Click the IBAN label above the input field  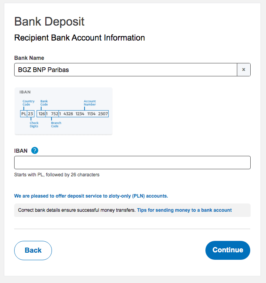[x=21, y=150]
